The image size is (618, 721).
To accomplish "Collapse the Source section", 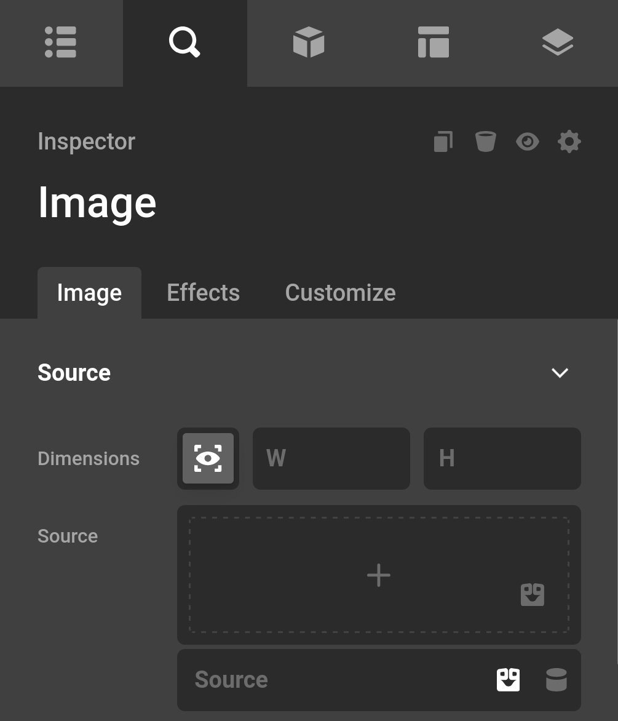I will pos(559,372).
